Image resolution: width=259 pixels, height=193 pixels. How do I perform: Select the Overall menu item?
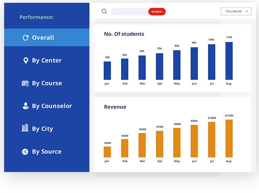click(43, 38)
